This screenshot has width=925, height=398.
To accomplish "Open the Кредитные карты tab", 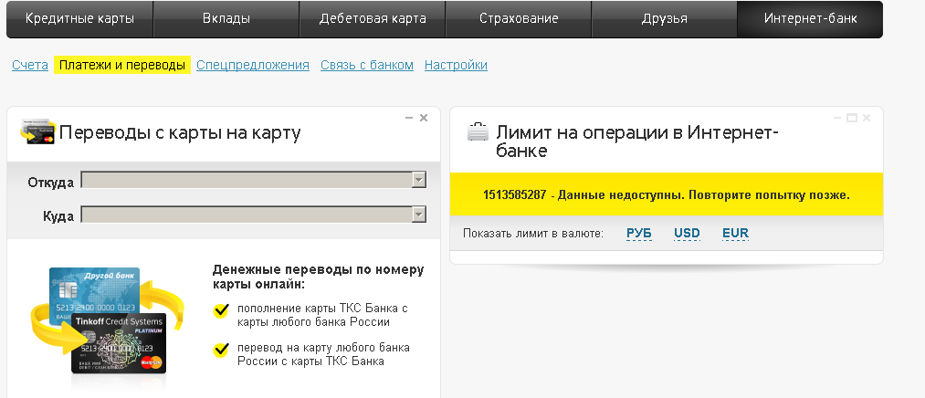I will (x=79, y=19).
